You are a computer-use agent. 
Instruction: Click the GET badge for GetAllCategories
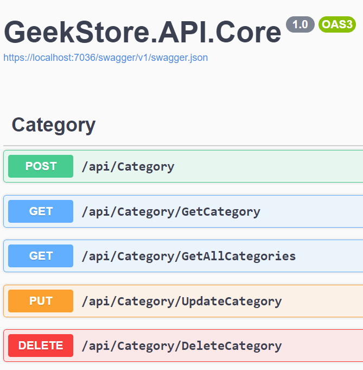41,256
